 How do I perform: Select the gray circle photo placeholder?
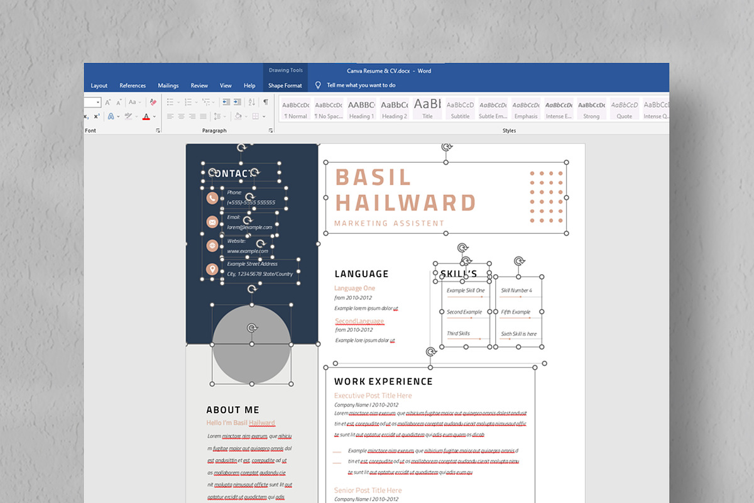pyautogui.click(x=251, y=345)
